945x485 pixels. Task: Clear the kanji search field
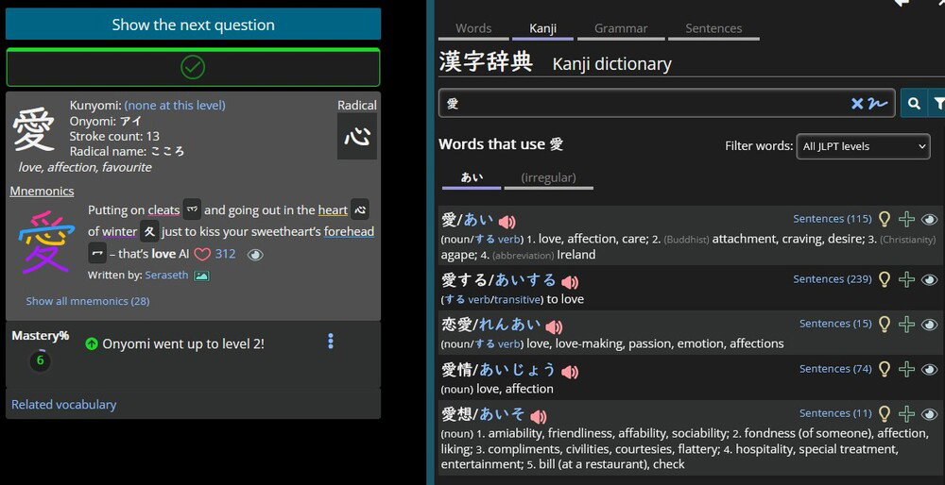click(x=857, y=104)
